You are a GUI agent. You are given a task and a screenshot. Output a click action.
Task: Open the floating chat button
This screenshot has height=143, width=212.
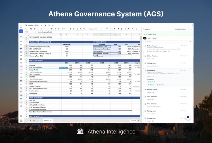coord(188,117)
